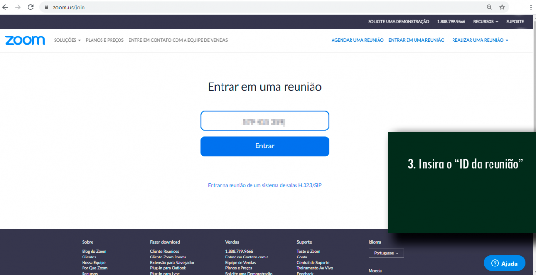Open Por Que Zoom footer link

click(95, 268)
